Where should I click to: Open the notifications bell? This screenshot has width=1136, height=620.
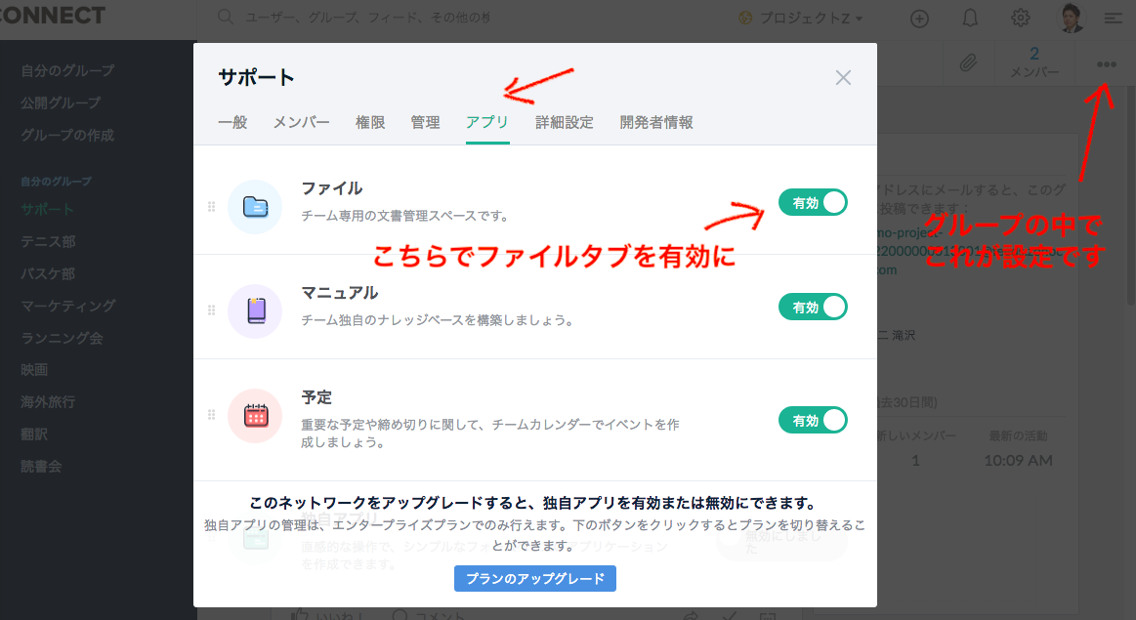point(969,19)
